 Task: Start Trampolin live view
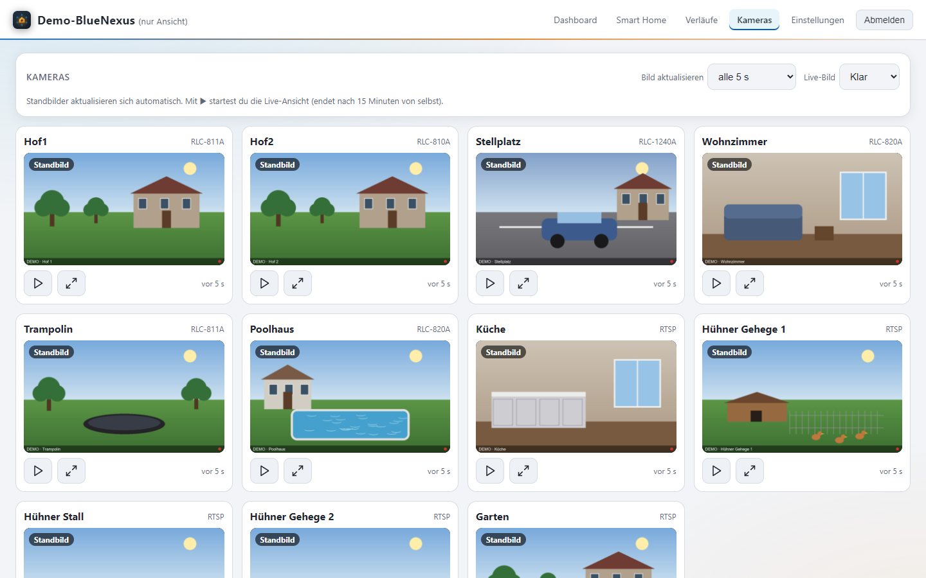[38, 471]
